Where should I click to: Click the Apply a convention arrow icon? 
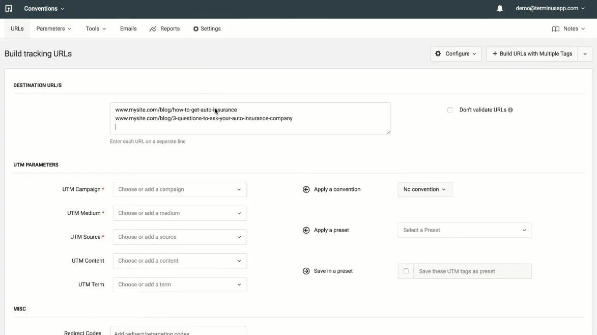click(306, 189)
